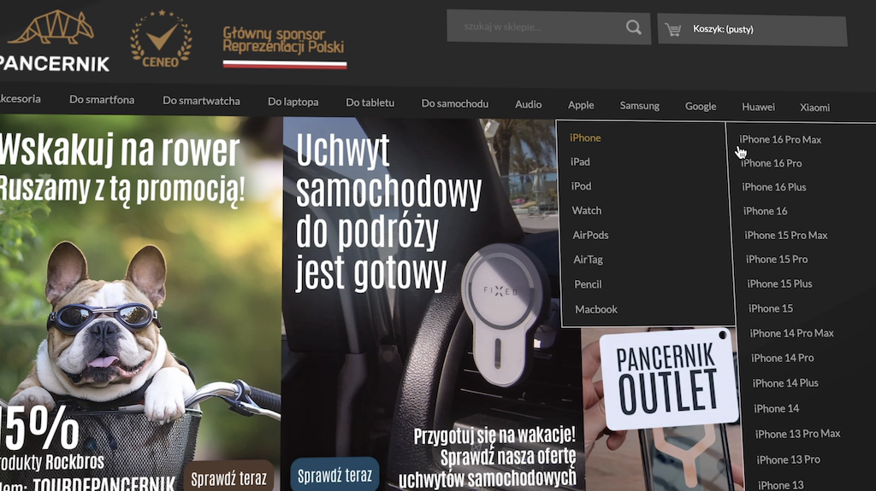Open the Audio menu
This screenshot has height=491, width=876.
[528, 104]
